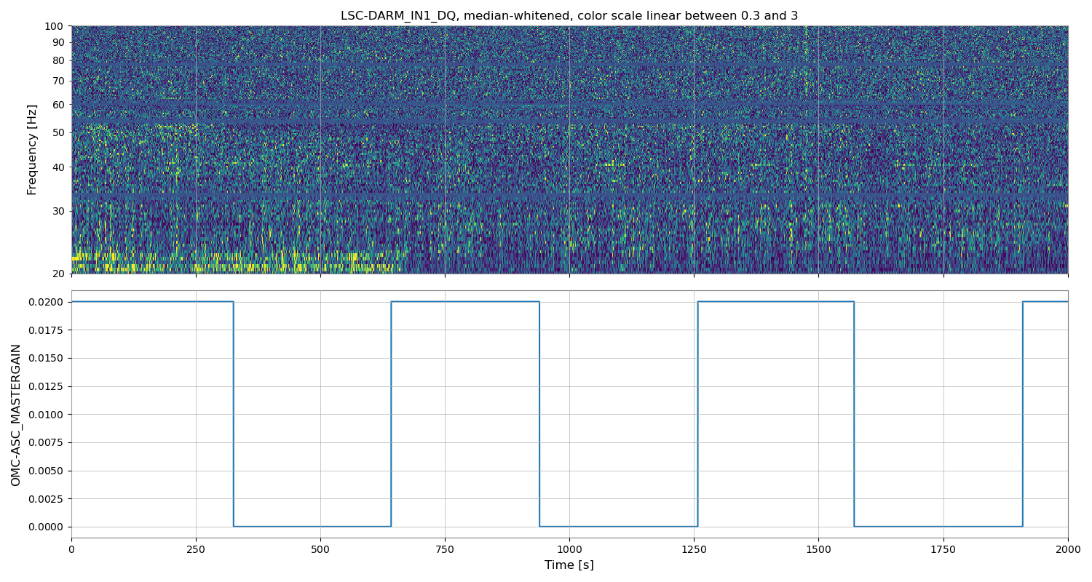Click the OMC-ASC_MASTERGAIN axis label

(x=16, y=415)
